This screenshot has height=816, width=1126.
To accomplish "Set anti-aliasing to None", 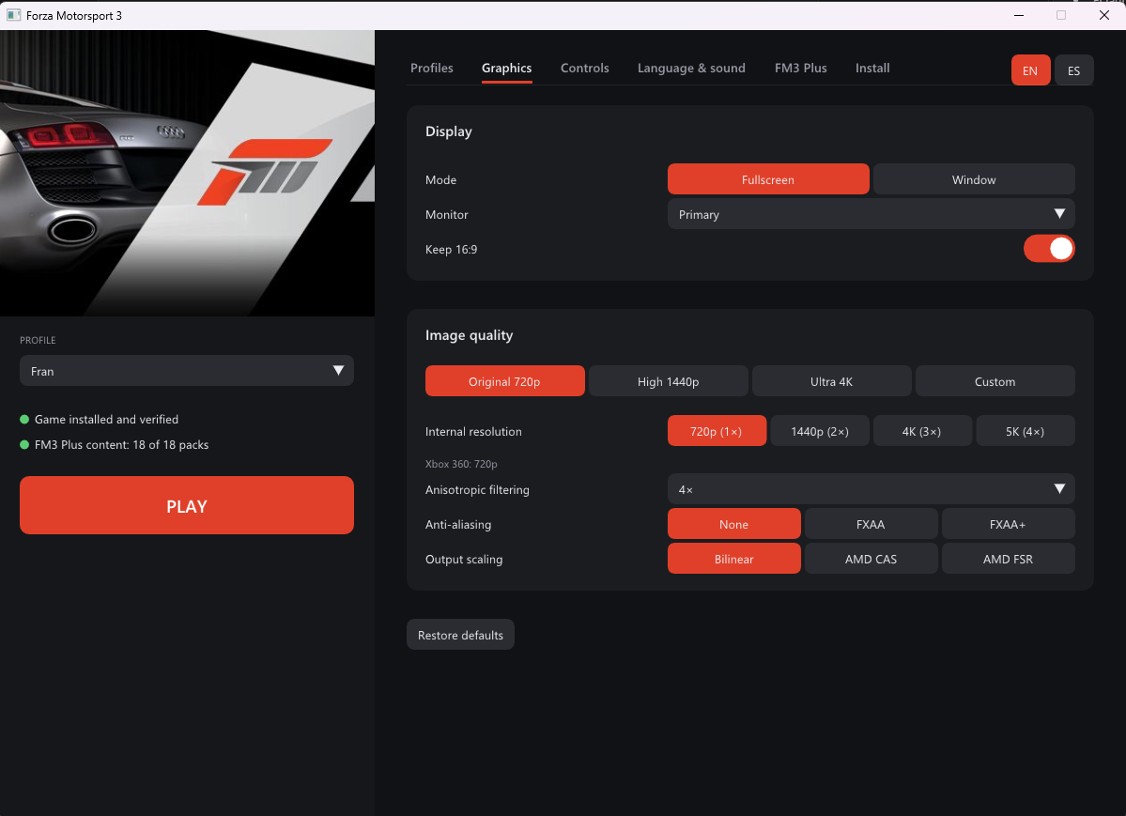I will [733, 524].
